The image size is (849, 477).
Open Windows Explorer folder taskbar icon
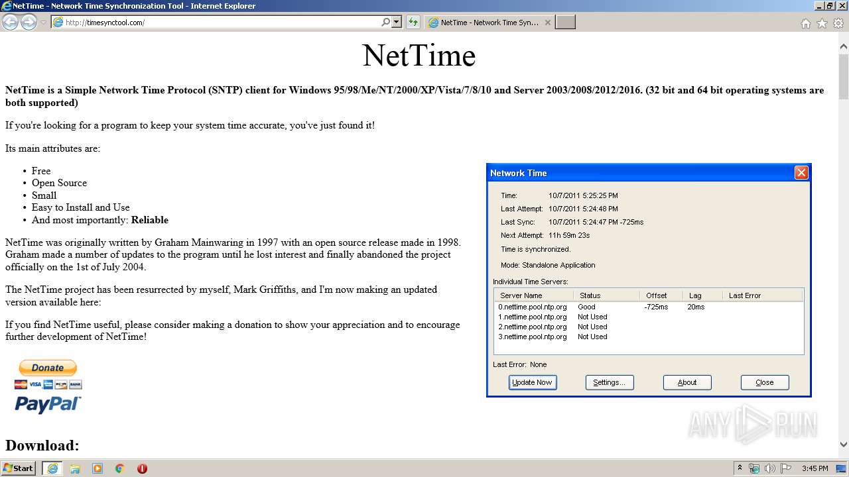[x=75, y=468]
